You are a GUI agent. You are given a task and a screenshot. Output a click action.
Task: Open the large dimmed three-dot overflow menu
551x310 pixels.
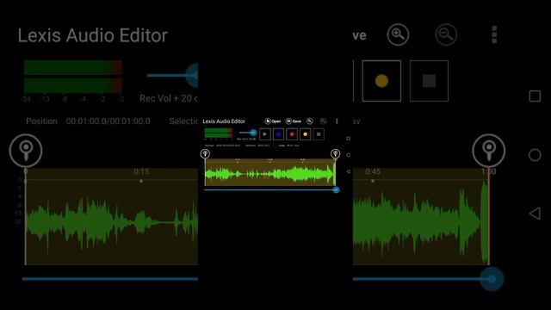click(494, 34)
